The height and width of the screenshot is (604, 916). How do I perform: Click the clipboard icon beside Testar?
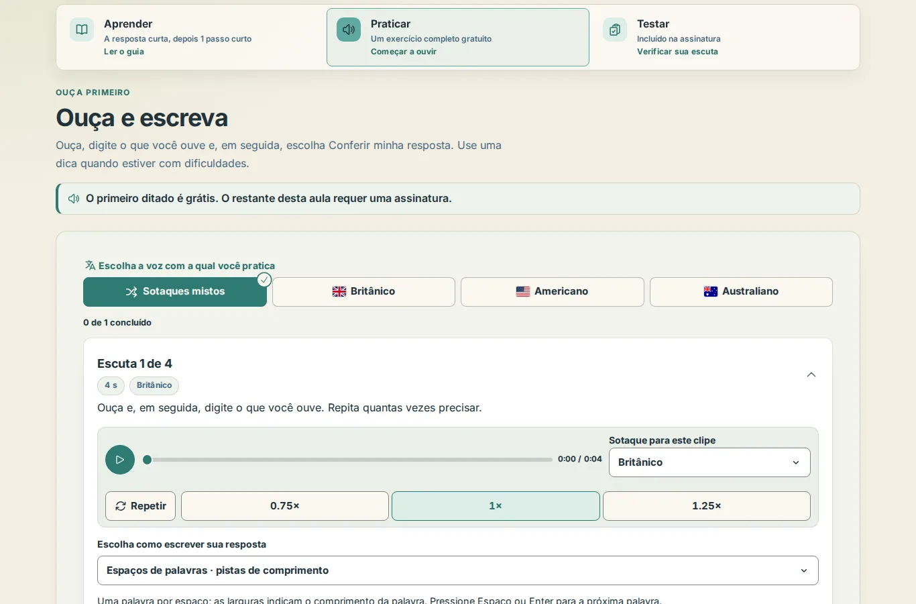point(615,30)
